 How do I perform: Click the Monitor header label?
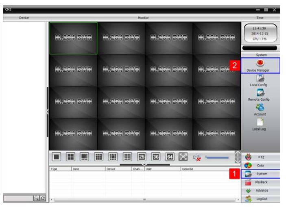pos(143,17)
